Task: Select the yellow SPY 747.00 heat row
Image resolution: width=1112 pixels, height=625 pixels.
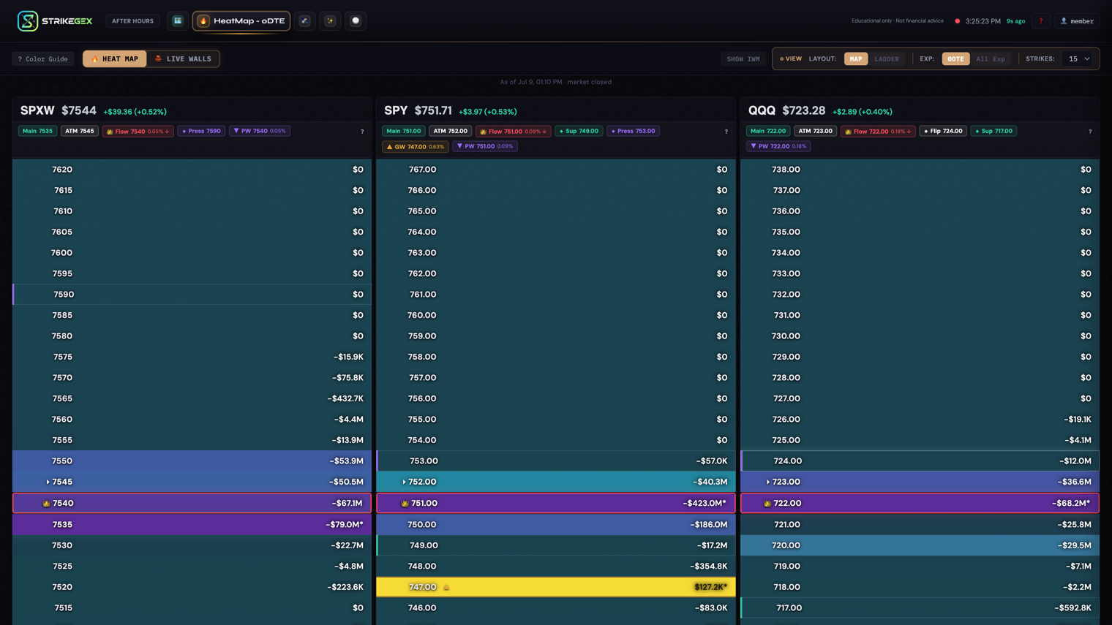Action: point(556,587)
